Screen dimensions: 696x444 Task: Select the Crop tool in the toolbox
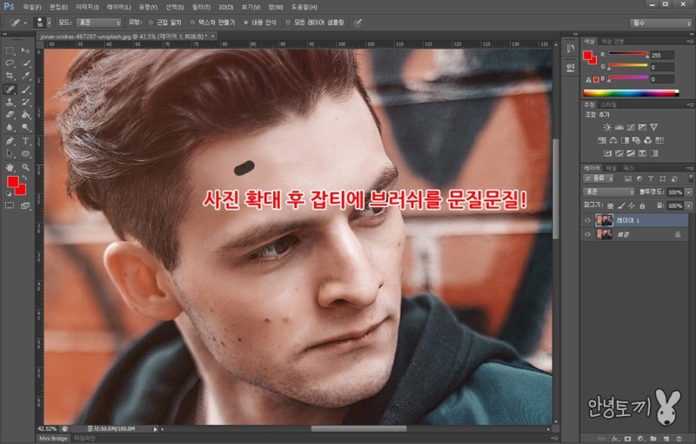10,76
